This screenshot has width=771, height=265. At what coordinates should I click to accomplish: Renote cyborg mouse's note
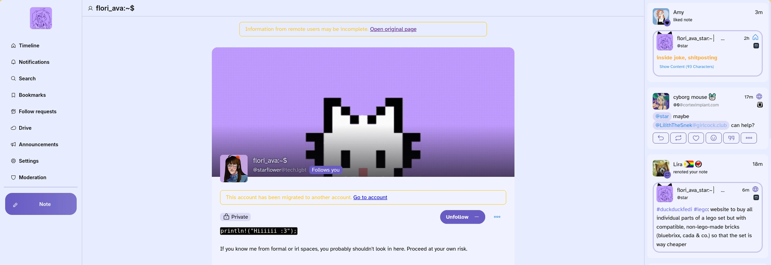coord(678,138)
